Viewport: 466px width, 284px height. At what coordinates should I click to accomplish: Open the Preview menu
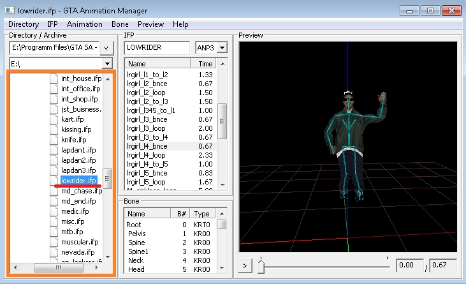tap(150, 24)
